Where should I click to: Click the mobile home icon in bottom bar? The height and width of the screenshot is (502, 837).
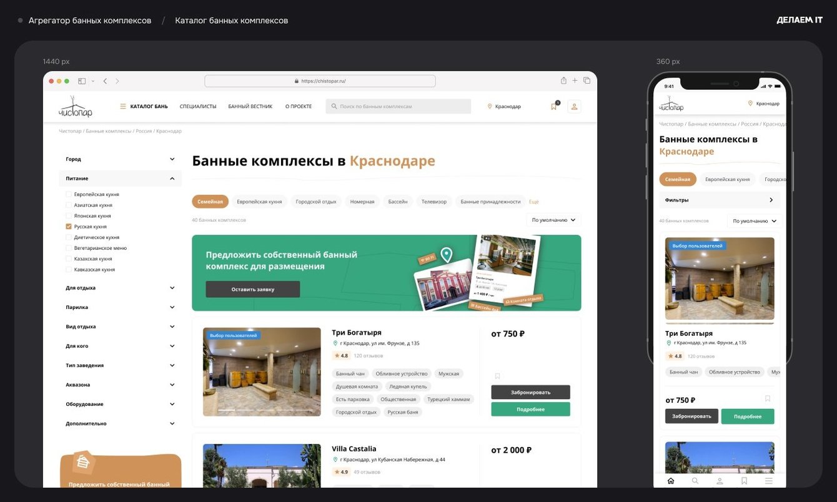[671, 481]
